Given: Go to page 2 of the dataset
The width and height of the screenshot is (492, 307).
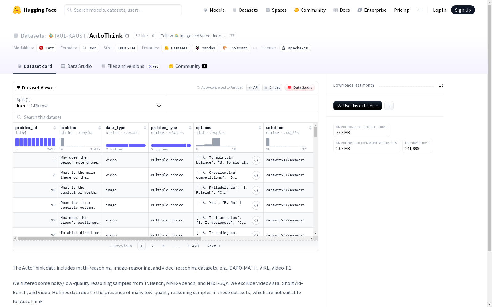Looking at the screenshot, I should [x=152, y=246].
